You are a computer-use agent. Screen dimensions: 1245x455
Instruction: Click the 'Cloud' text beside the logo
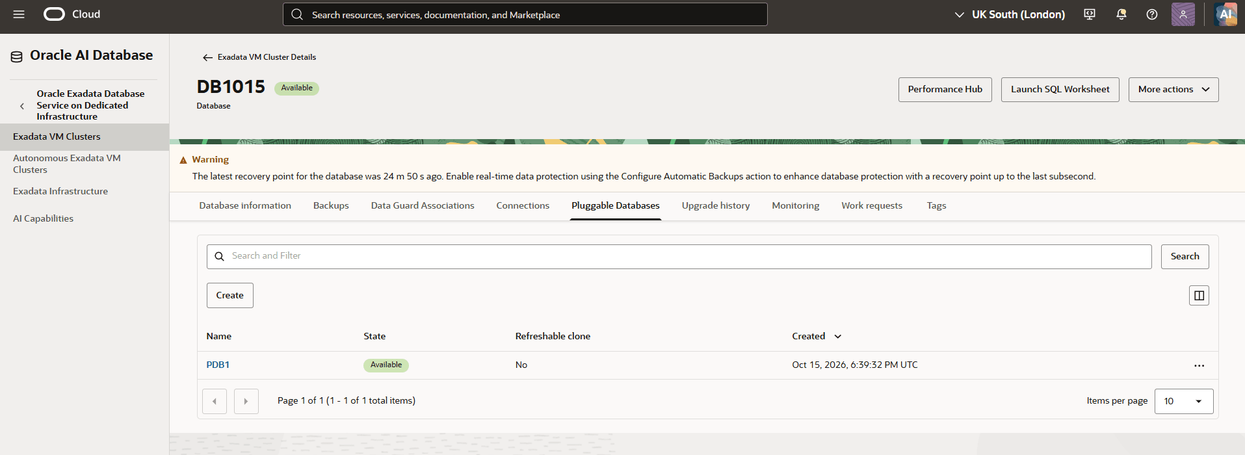pyautogui.click(x=86, y=14)
